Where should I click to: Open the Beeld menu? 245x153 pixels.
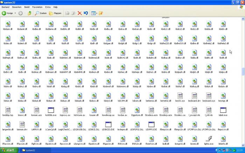pos(27,7)
